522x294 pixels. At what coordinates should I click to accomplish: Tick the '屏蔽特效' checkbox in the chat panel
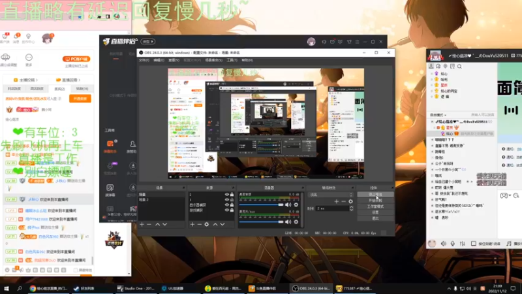pyautogui.click(x=76, y=270)
